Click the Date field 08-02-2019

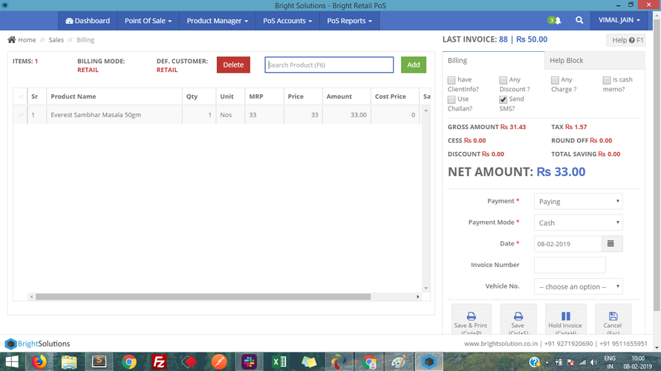pyautogui.click(x=567, y=244)
